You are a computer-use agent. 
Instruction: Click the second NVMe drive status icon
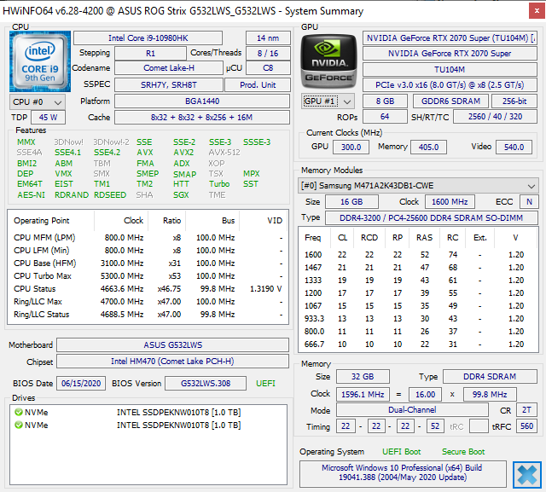click(x=19, y=425)
